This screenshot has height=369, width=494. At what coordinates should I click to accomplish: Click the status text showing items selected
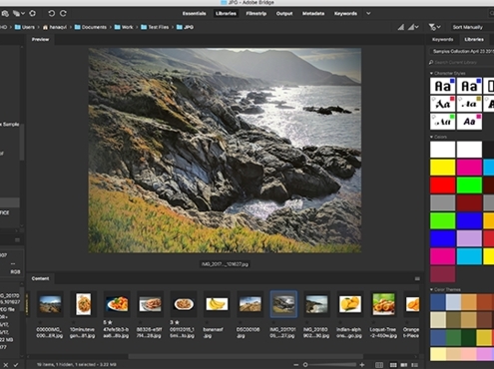pyautogui.click(x=76, y=365)
